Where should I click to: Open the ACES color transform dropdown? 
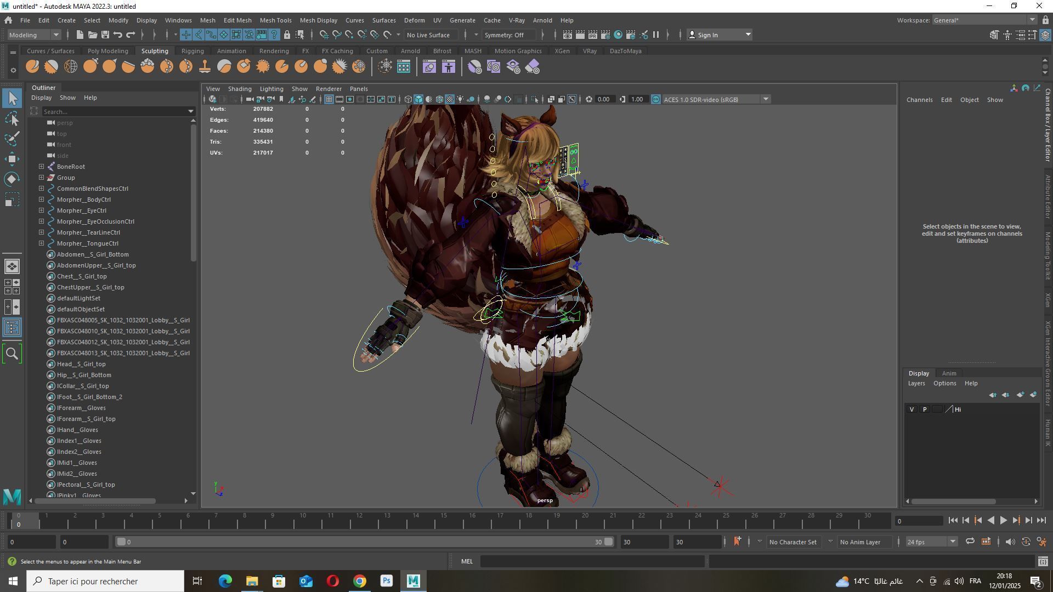pos(716,99)
